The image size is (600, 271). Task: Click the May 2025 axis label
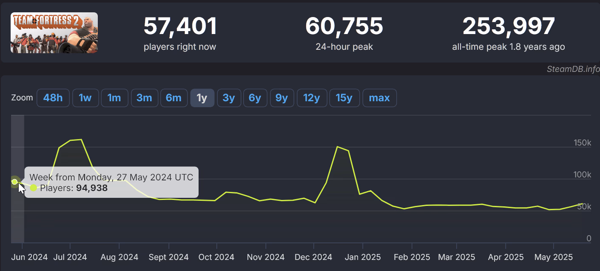(554, 257)
